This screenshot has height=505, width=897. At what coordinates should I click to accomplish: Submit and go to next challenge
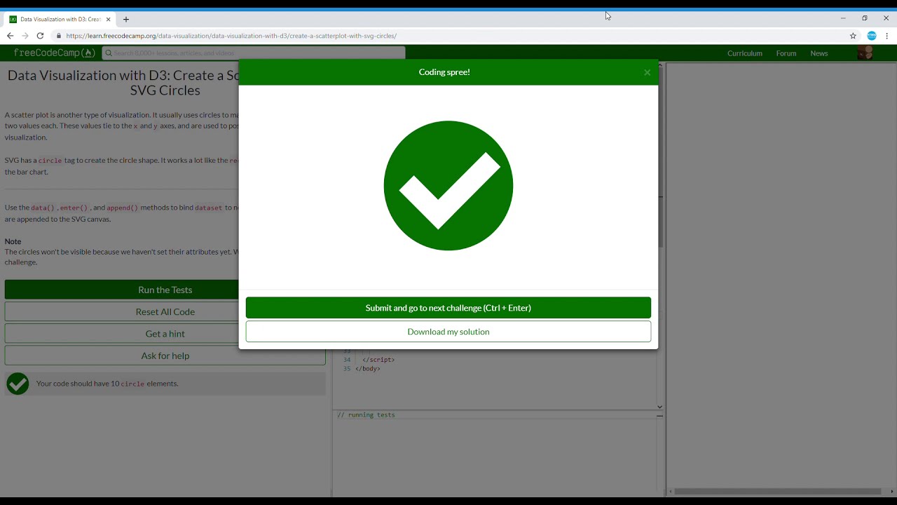coord(448,308)
